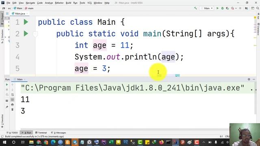This screenshot has width=260, height=146.
Task: Click the disabled Stop square in top toolbar
Action: click(x=240, y=8)
